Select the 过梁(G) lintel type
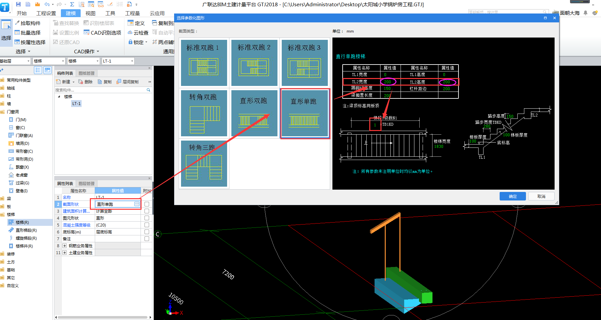Screen dimensions: 601x320 point(19,183)
